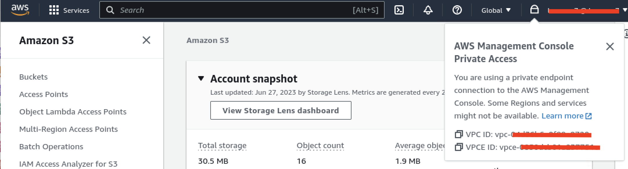Collapse the Account snapshot section

pyautogui.click(x=201, y=78)
